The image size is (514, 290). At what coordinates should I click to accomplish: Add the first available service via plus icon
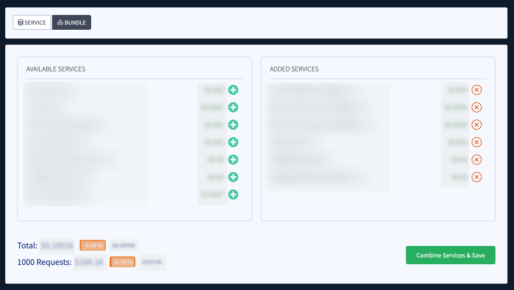pyautogui.click(x=233, y=90)
